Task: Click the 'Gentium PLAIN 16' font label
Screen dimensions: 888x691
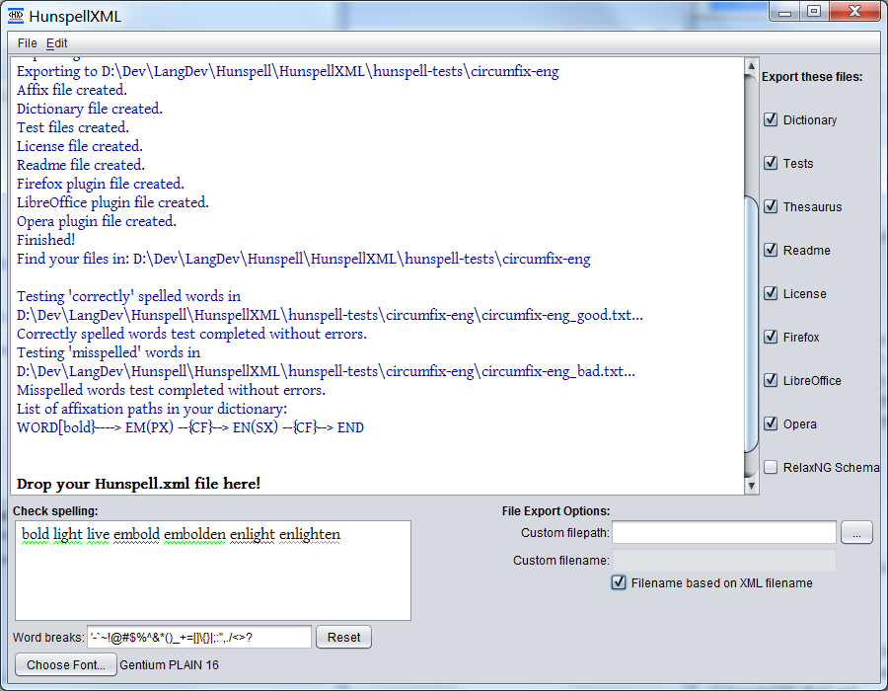Action: (169, 665)
